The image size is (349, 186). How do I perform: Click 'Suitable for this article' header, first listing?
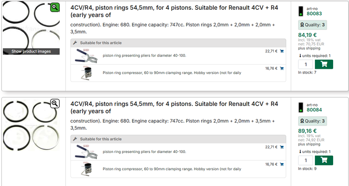[x=100, y=43]
